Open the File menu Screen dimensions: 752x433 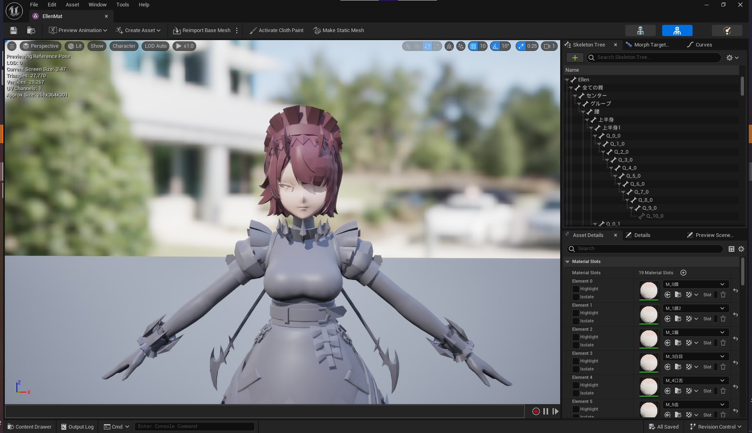pos(34,5)
